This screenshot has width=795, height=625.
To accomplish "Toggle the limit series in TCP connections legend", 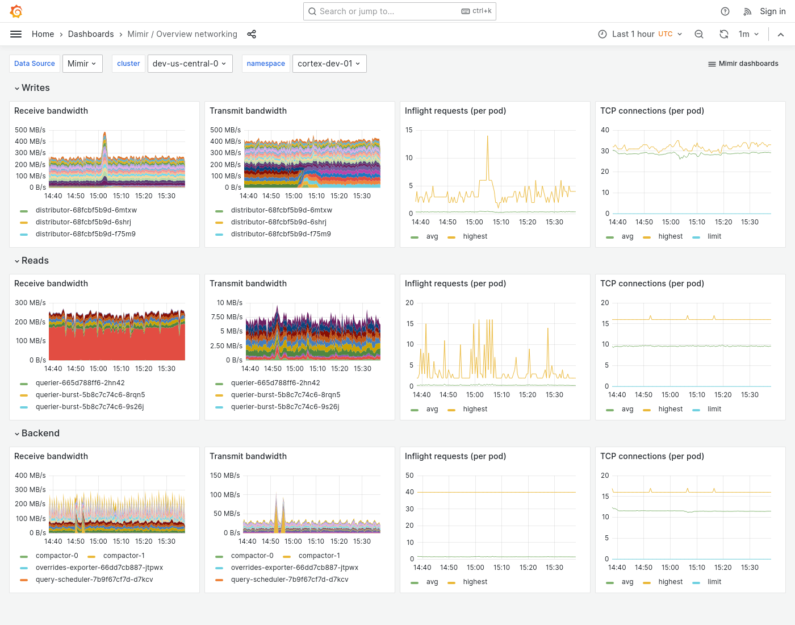I will click(714, 236).
